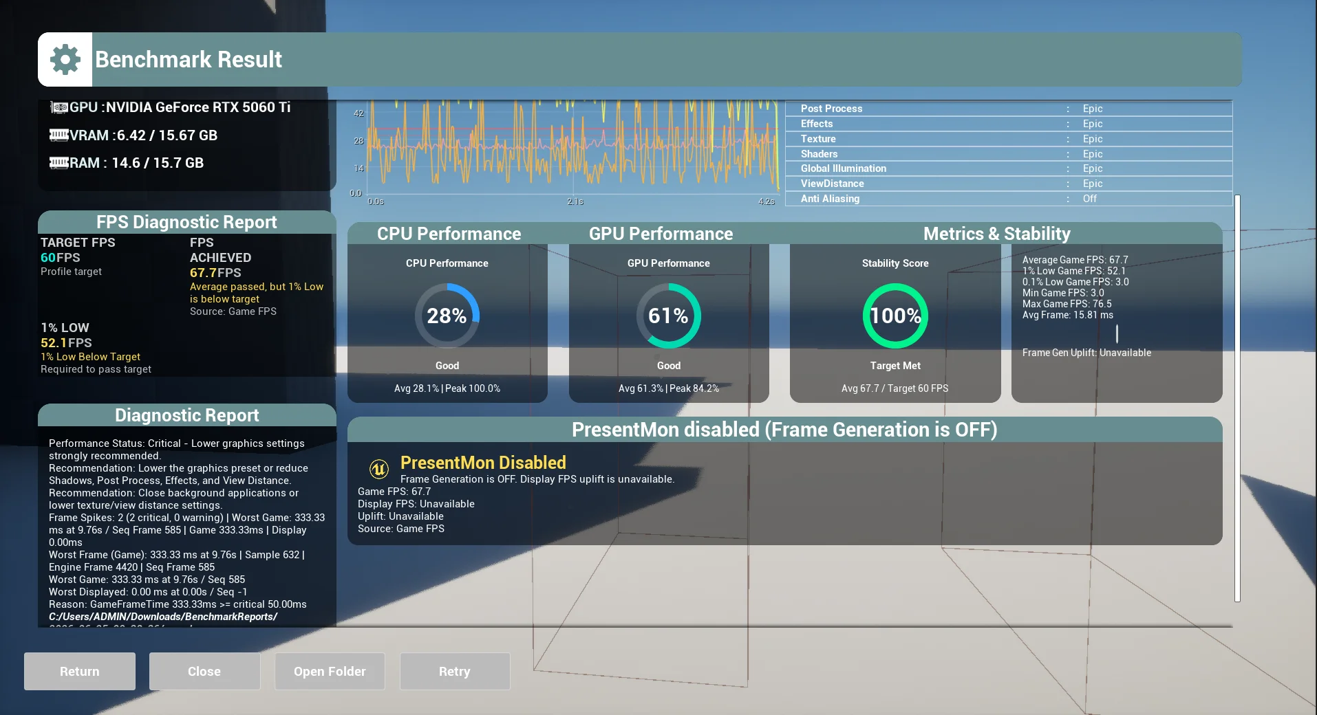Click the vertical scrollbar on the right
Screen dimensions: 1317x715
pyautogui.click(x=1237, y=399)
